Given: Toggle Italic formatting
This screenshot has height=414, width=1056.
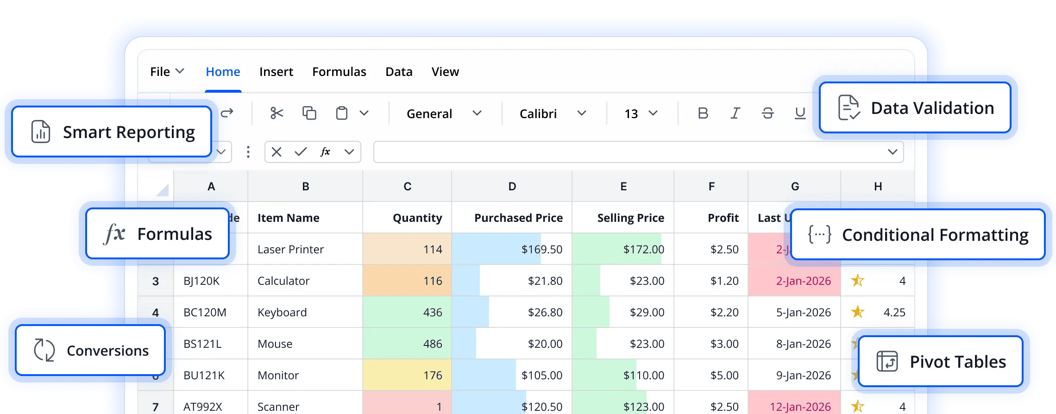Looking at the screenshot, I should [735, 113].
